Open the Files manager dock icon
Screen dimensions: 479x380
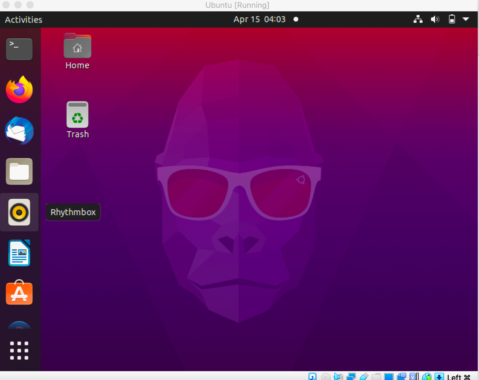tap(19, 171)
